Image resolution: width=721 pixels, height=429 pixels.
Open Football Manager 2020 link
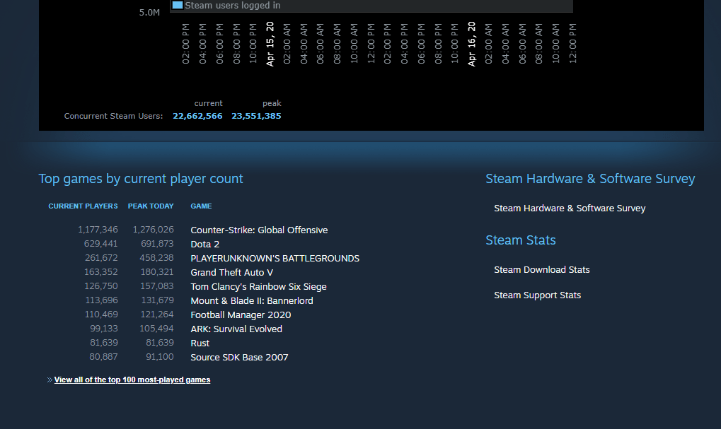pos(241,315)
